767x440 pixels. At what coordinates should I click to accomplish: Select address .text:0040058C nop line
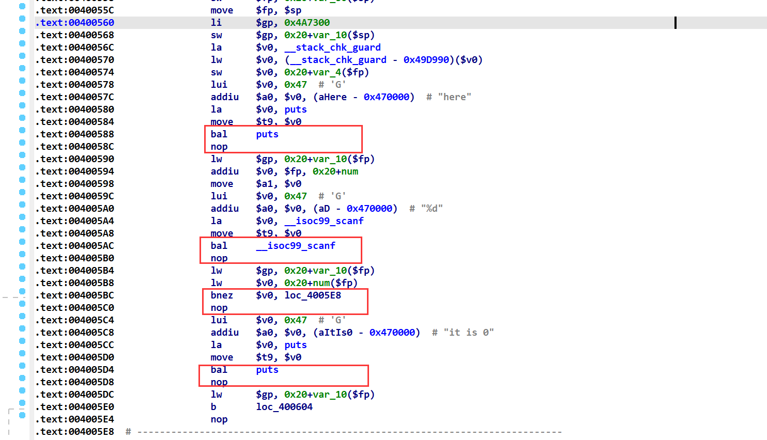click(74, 147)
